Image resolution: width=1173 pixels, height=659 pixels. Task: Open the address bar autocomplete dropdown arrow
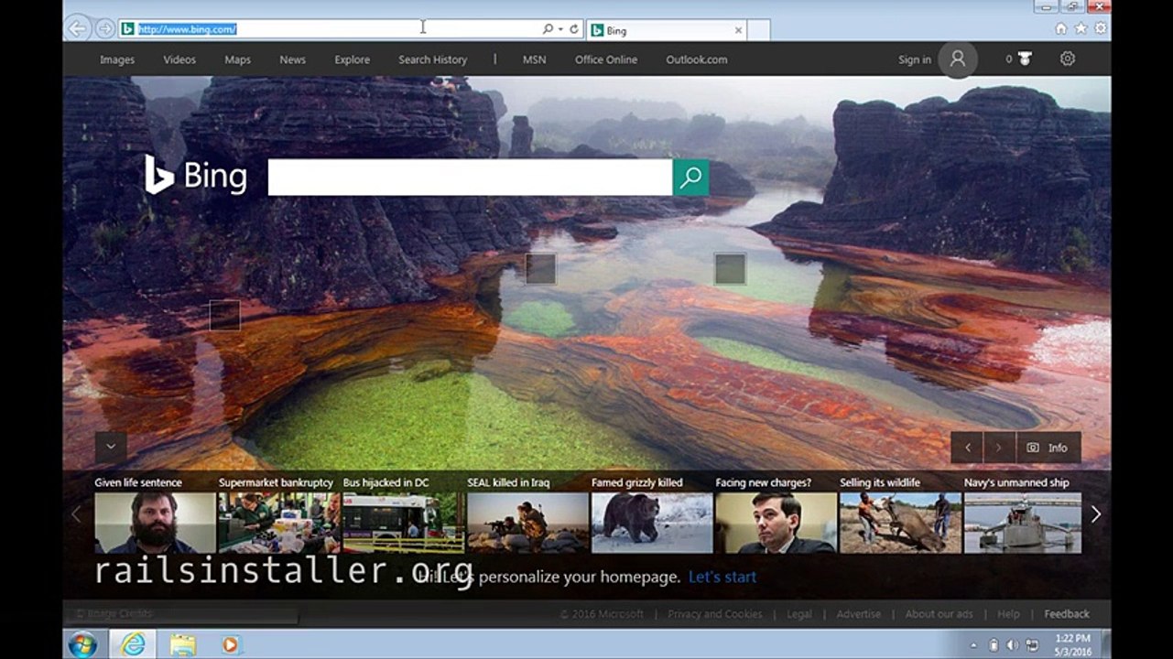pos(560,29)
